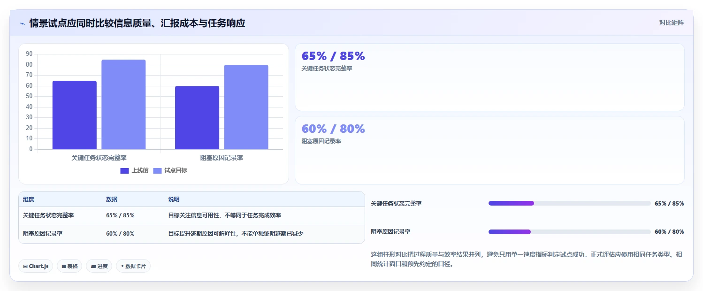
Task: Click table cell 65% / 85%
Action: (120, 215)
